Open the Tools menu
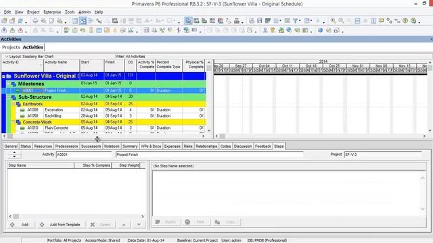Screen dimensions: 433x243 point(70,12)
